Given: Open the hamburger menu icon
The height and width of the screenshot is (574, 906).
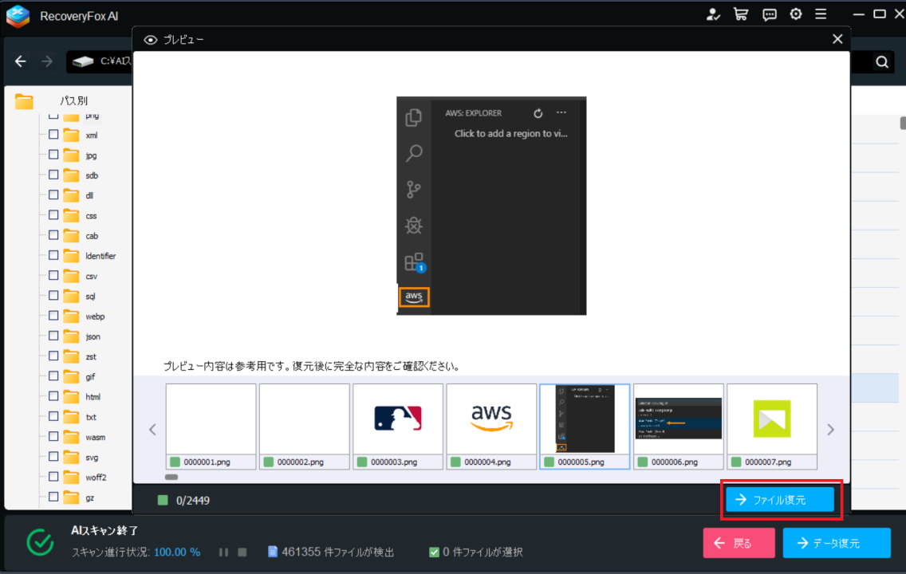Looking at the screenshot, I should pos(821,14).
